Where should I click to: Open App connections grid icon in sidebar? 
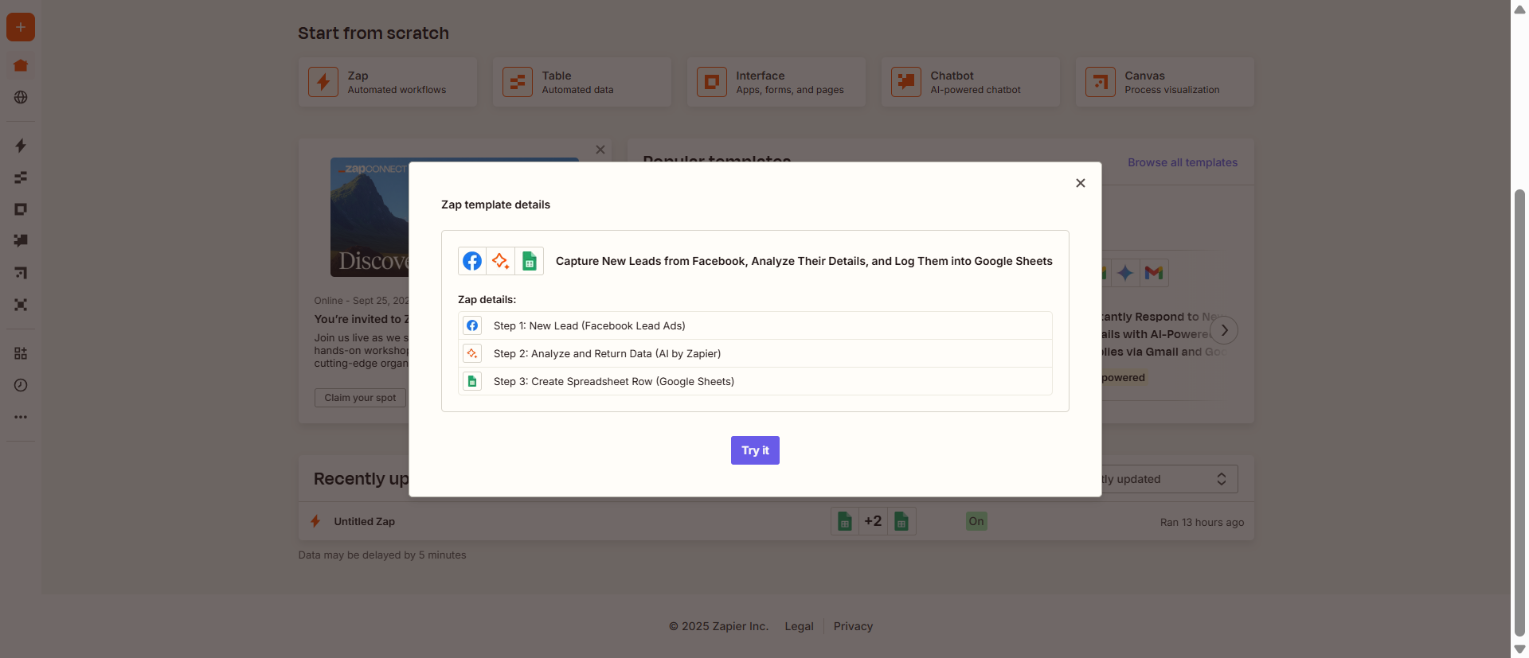[21, 353]
